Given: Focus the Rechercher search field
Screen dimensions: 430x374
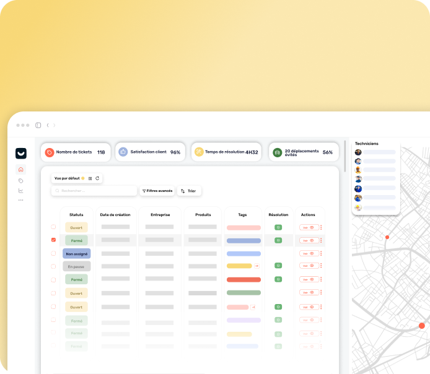Looking at the screenshot, I should point(94,191).
